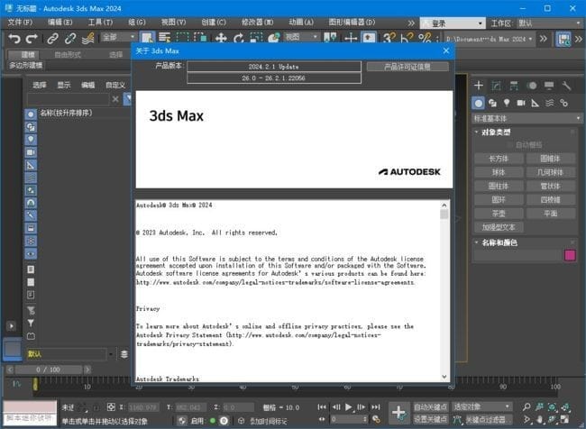Toggle Window/Crossing selection icon
The image size is (586, 429).
[200, 38]
